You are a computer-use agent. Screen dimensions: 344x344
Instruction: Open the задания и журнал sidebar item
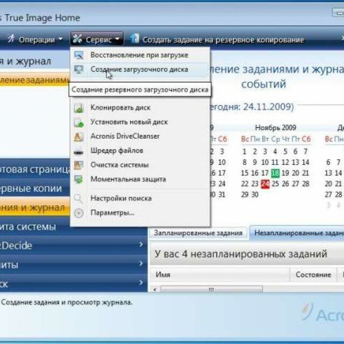point(35,207)
